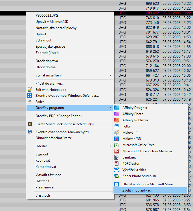Open the file with Fotky
The image size is (193, 211).
[x=150, y=126]
